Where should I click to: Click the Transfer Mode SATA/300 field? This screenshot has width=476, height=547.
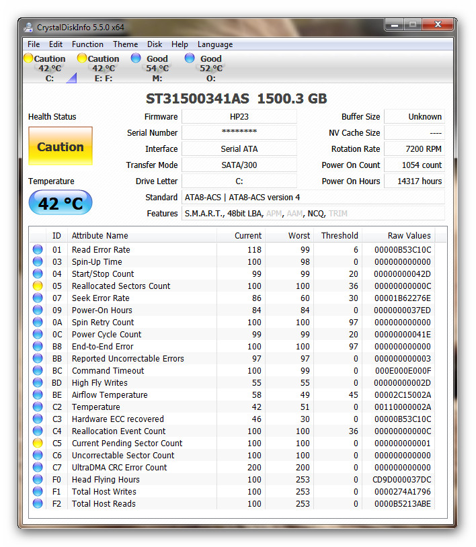[239, 165]
